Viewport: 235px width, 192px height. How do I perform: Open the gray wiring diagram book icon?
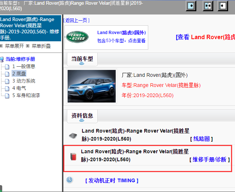[x=73, y=136]
